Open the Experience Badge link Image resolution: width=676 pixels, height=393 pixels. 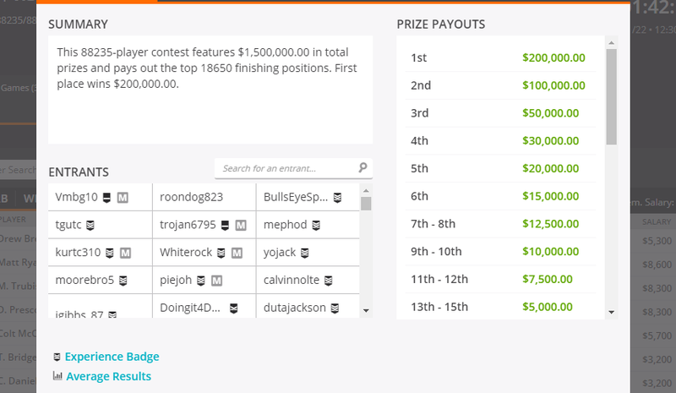point(112,357)
